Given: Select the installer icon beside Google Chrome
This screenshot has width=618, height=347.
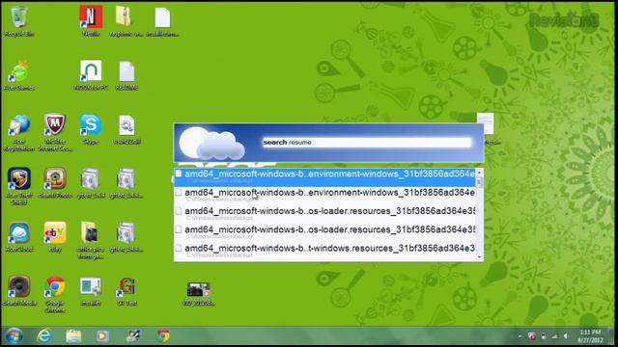Looking at the screenshot, I should (x=91, y=290).
